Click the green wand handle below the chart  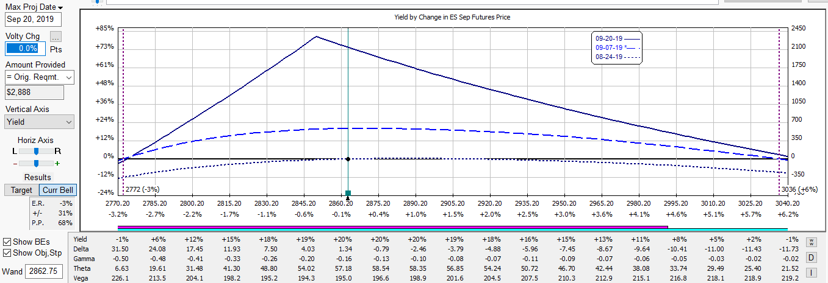348,194
